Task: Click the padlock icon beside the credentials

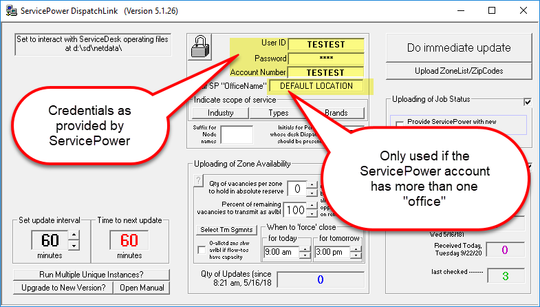Action: click(x=199, y=47)
